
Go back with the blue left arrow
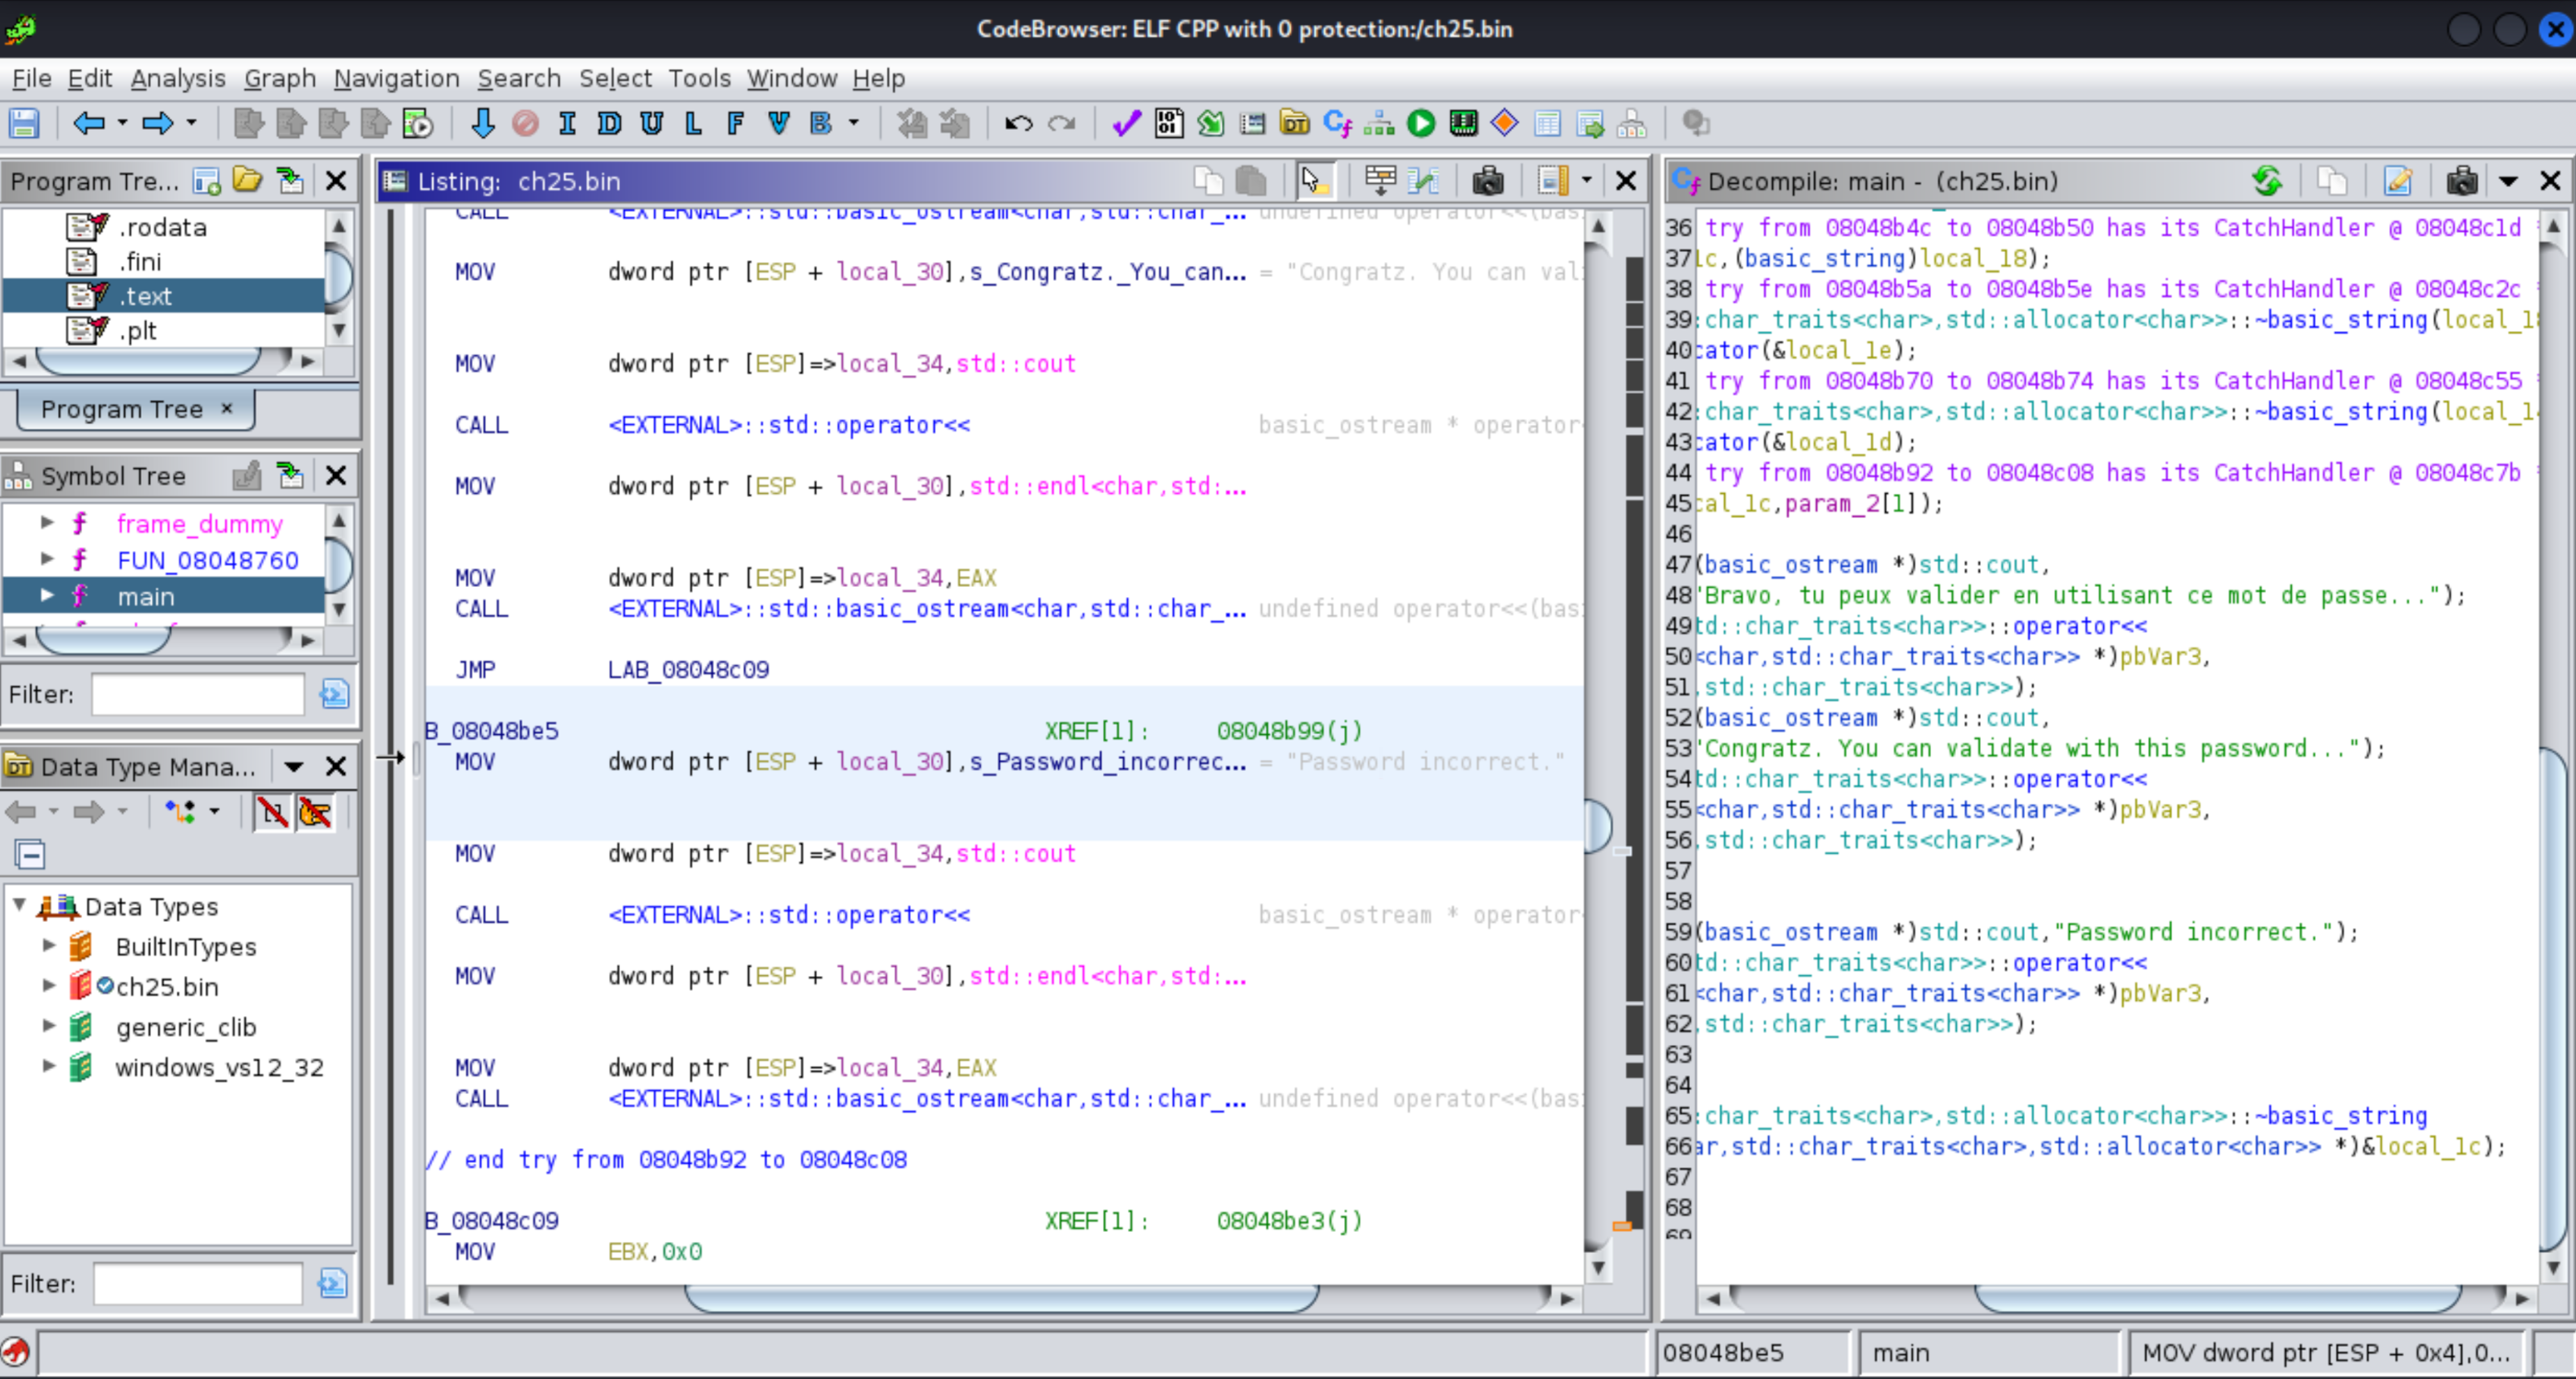89,123
